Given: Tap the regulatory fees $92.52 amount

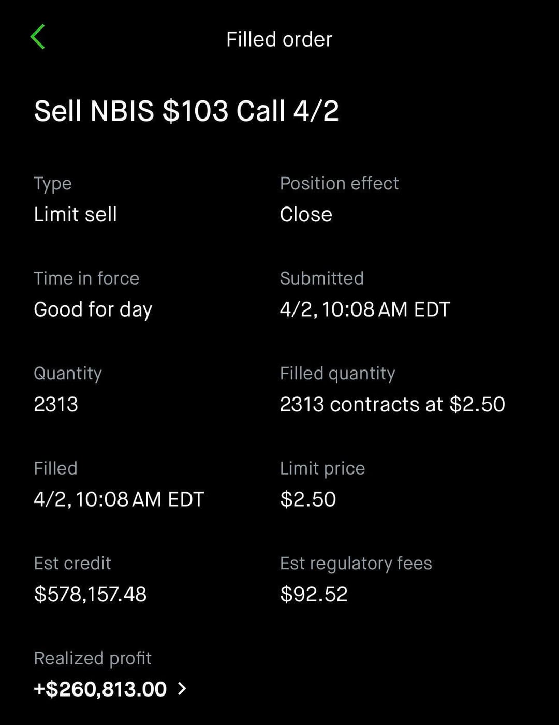Looking at the screenshot, I should click(x=314, y=594).
